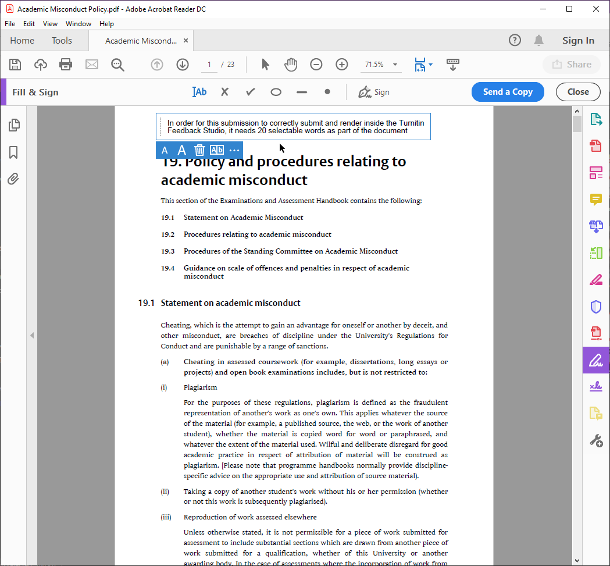610x566 pixels.
Task: Select the line tool in Fill & Sign
Action: pyautogui.click(x=301, y=92)
